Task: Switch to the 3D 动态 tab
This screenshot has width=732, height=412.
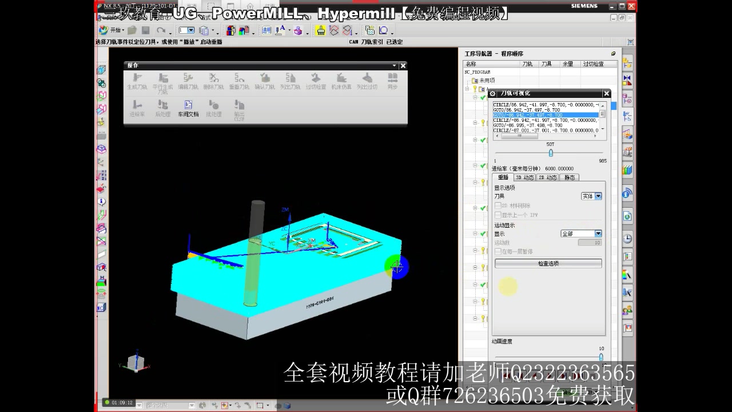Action: click(x=524, y=177)
